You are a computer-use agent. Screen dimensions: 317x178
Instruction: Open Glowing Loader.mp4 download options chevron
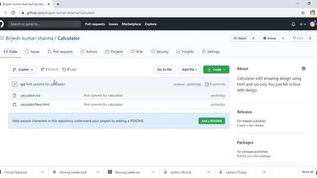98,173
